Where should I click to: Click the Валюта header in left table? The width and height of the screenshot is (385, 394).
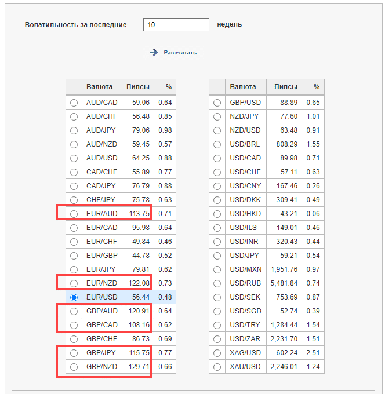click(x=99, y=87)
